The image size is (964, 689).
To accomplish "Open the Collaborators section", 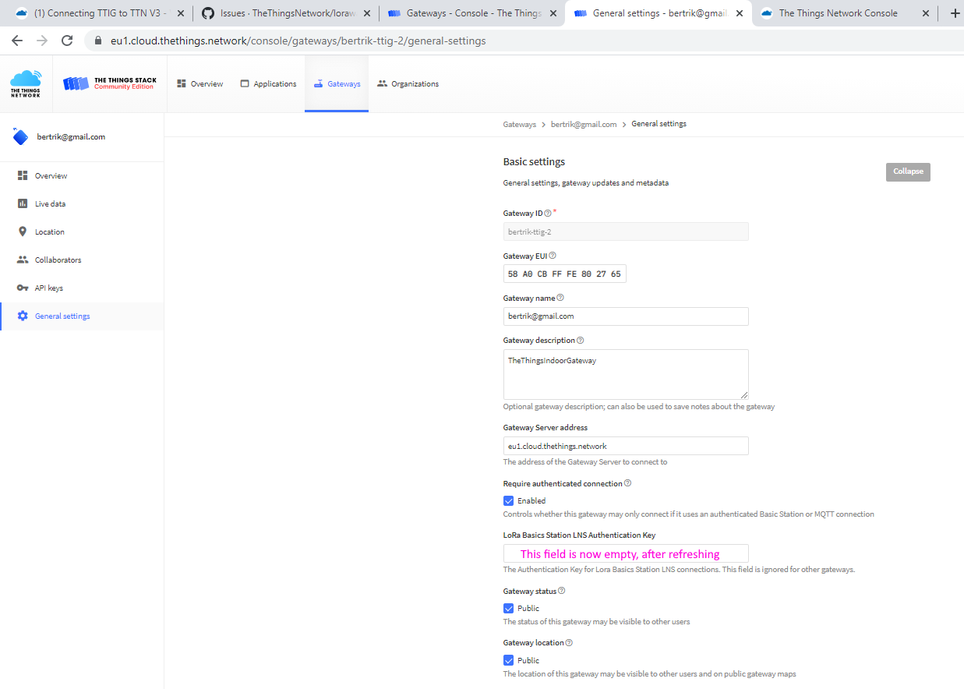I will click(61, 260).
